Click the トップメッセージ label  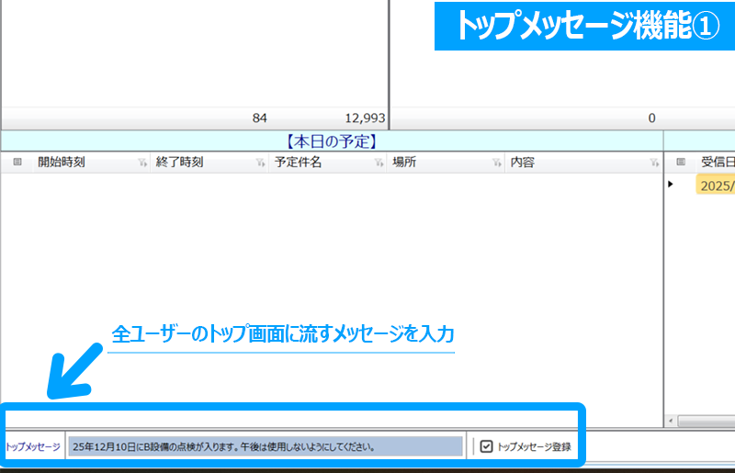tap(33, 447)
